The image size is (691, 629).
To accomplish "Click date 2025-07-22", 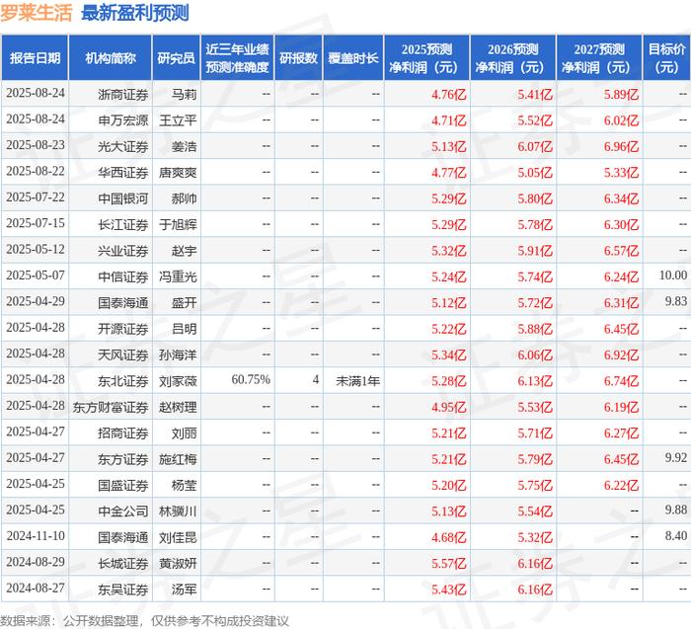I will click(x=36, y=197).
